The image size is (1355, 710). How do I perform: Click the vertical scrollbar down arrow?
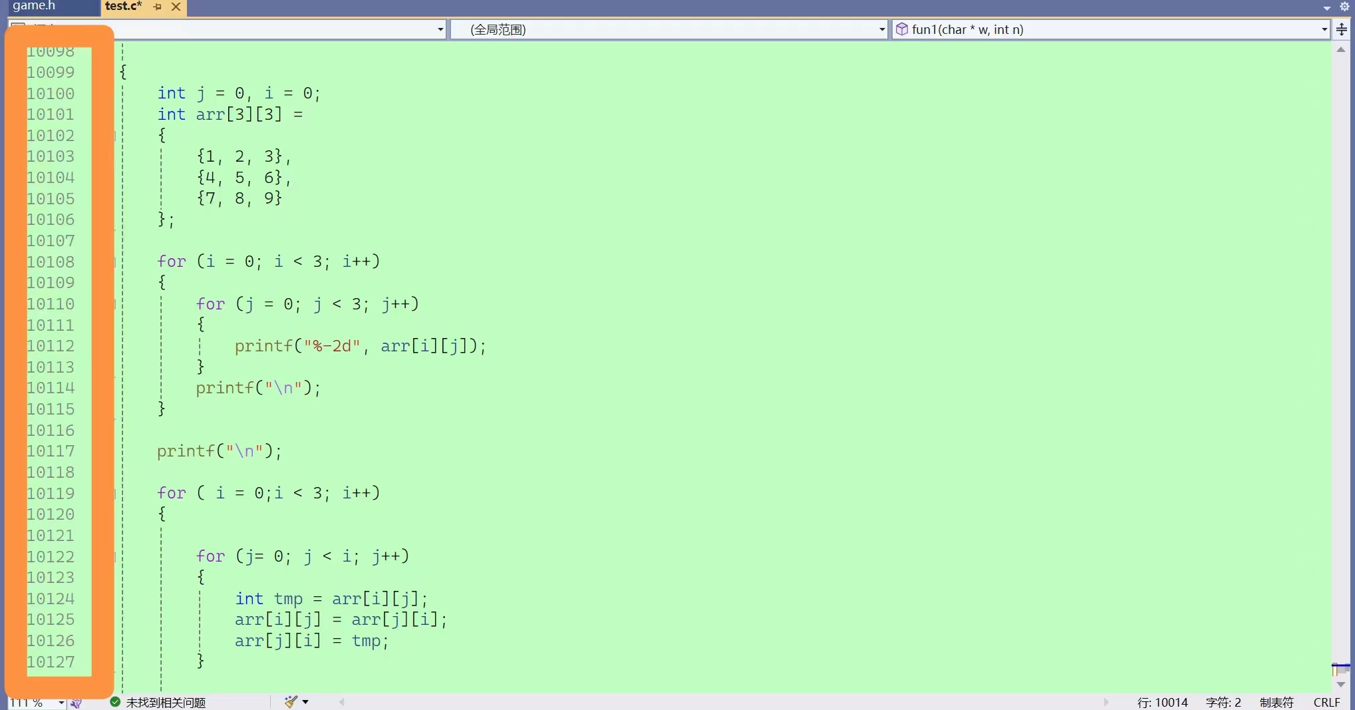1341,684
